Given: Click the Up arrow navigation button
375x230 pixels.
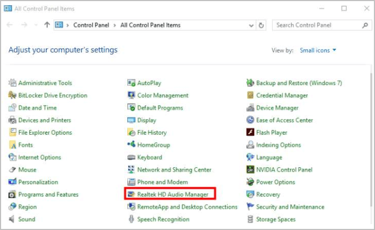Looking at the screenshot, I should click(x=47, y=25).
